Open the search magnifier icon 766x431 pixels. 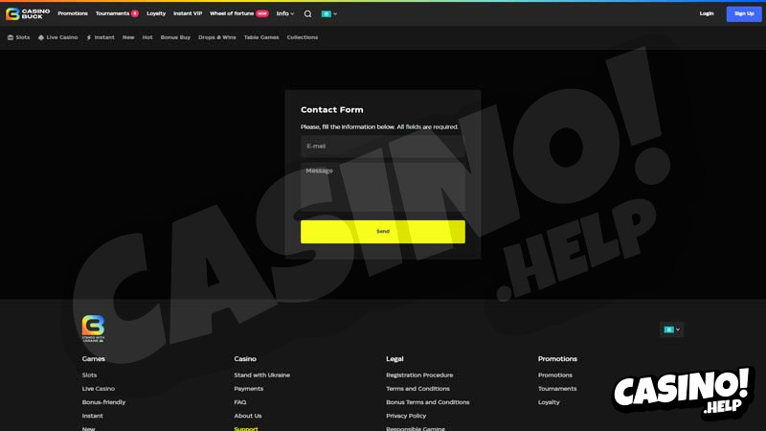point(307,13)
